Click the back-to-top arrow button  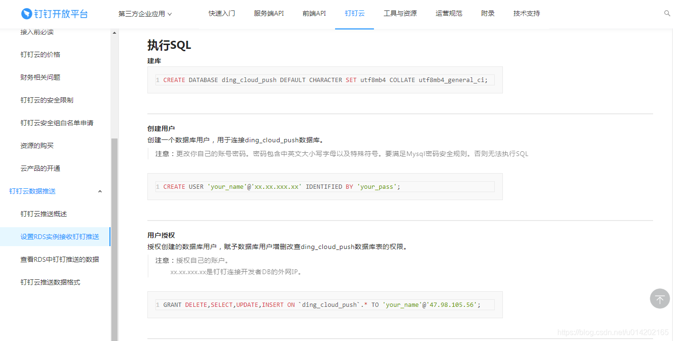tap(660, 299)
